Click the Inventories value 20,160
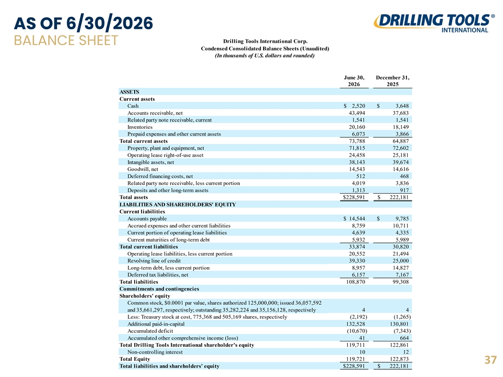This screenshot has height=377, width=503. tap(357, 127)
